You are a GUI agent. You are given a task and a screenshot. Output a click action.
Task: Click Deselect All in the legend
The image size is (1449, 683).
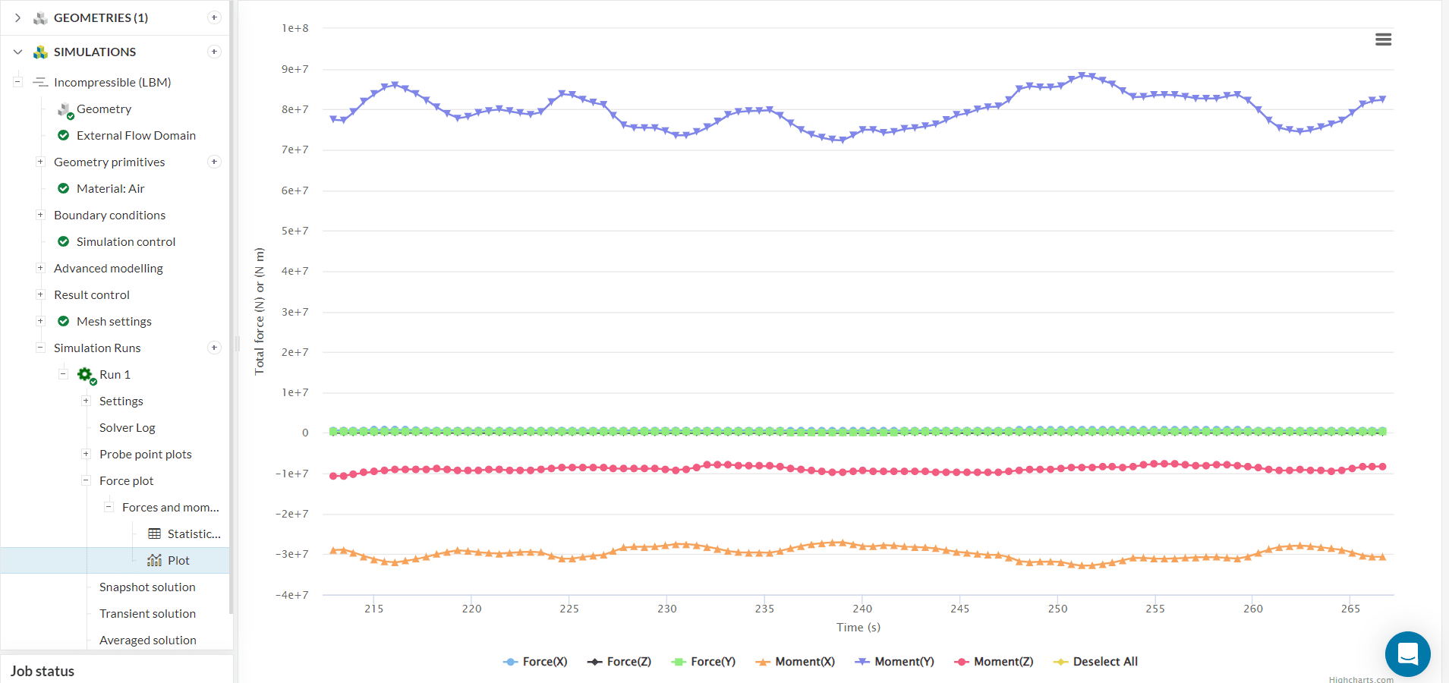1096,662
